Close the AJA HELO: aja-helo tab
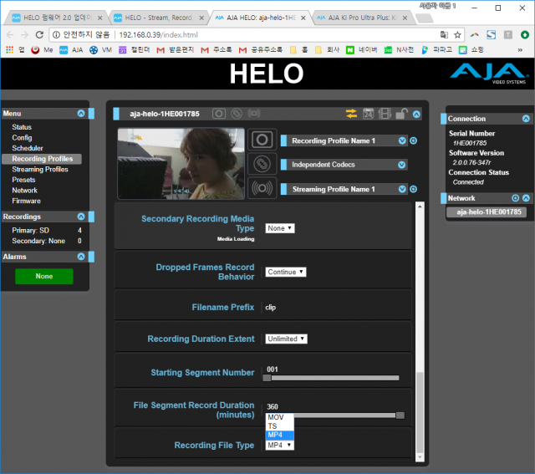 coord(303,18)
